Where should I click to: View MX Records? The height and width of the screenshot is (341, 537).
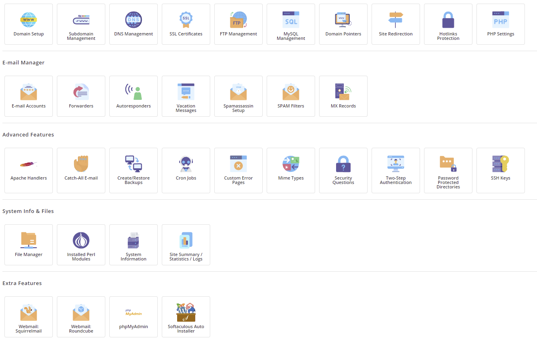click(343, 96)
